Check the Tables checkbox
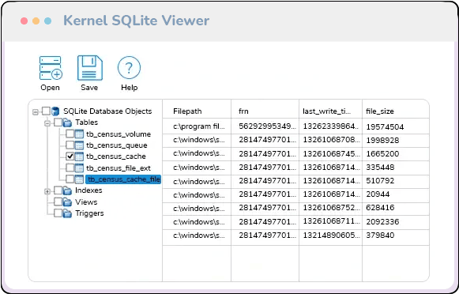Screen dimensions: 459x294 (58, 122)
